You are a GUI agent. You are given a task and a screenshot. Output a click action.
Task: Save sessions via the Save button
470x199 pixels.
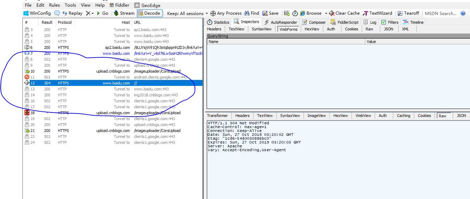click(x=270, y=13)
